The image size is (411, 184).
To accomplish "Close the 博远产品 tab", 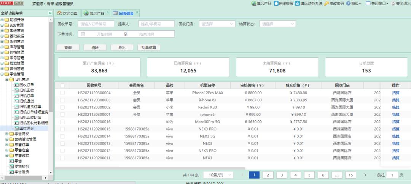I will [x=107, y=12].
